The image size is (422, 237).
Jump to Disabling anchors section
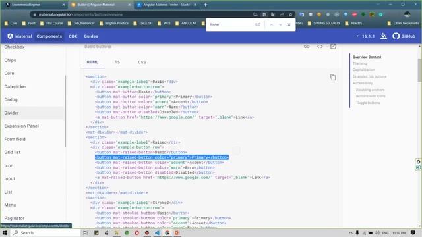(370, 90)
